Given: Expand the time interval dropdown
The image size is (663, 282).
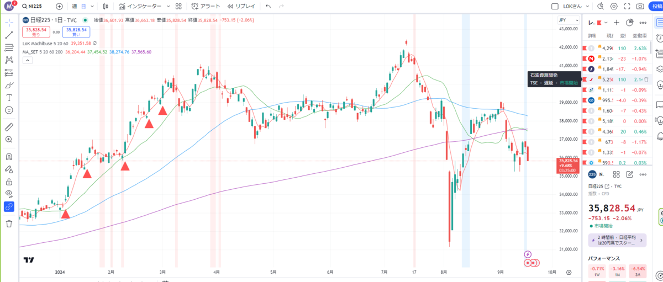Looking at the screenshot, I should 92,6.
